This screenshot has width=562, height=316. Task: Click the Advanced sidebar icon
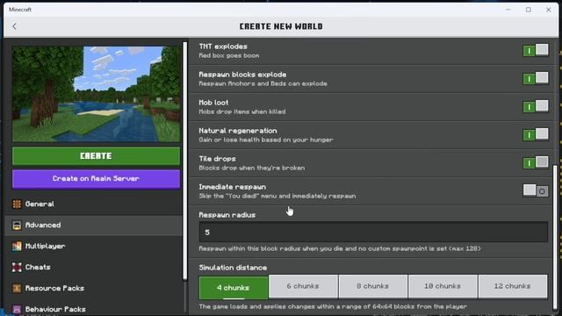17,225
